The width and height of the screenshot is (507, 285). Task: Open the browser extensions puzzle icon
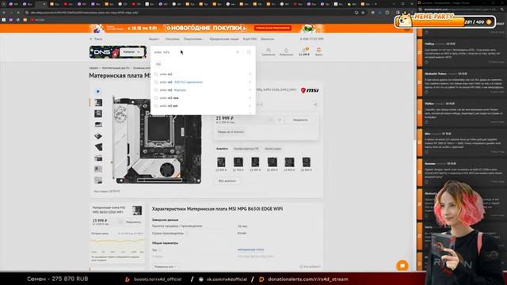click(387, 13)
